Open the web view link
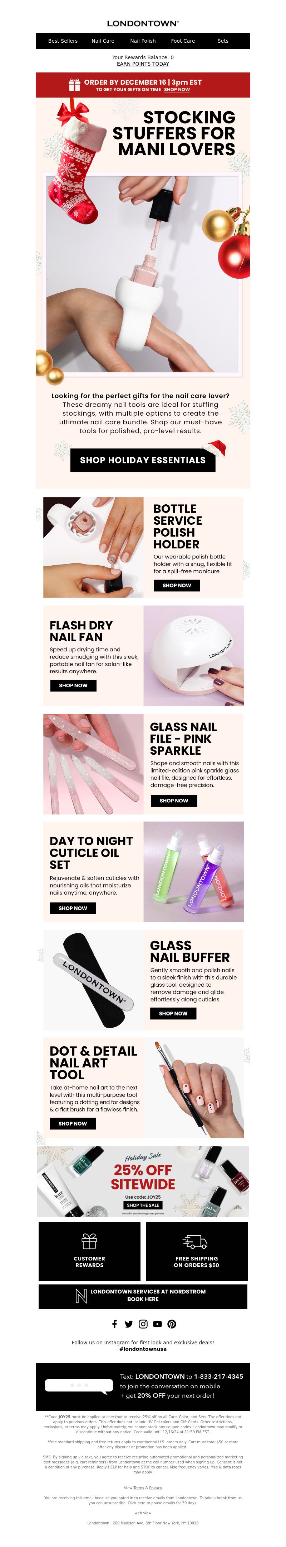Screen dimensions: 286x1547 point(143,1513)
